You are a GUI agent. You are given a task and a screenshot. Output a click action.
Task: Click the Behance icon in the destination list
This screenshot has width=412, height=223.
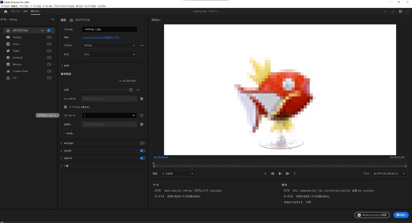click(x=8, y=64)
